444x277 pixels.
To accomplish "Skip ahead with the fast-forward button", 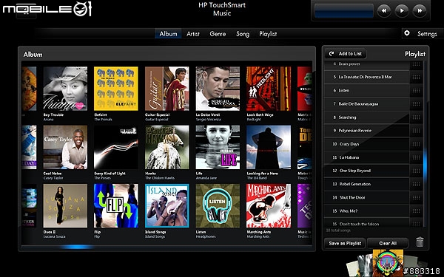I will click(420, 11).
